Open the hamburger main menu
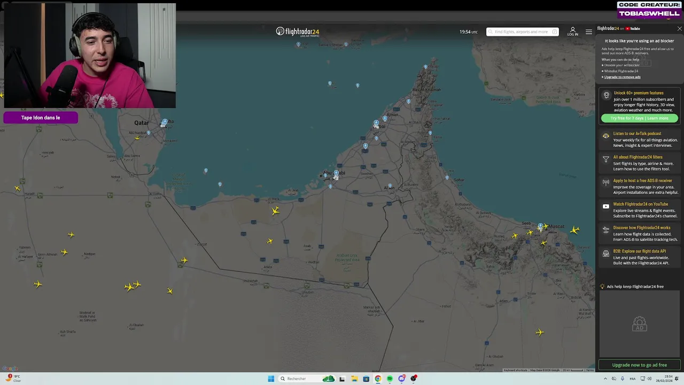This screenshot has width=684, height=385. click(588, 32)
